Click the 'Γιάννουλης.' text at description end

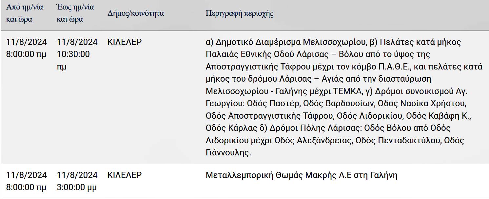228,152
